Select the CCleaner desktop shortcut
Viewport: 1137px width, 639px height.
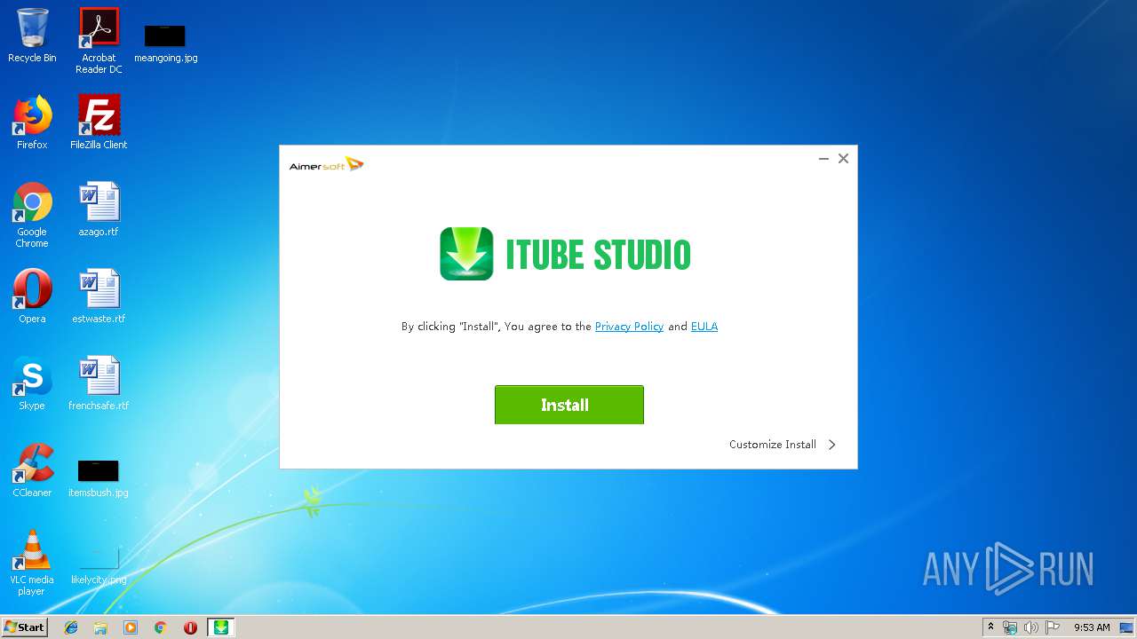(32, 470)
